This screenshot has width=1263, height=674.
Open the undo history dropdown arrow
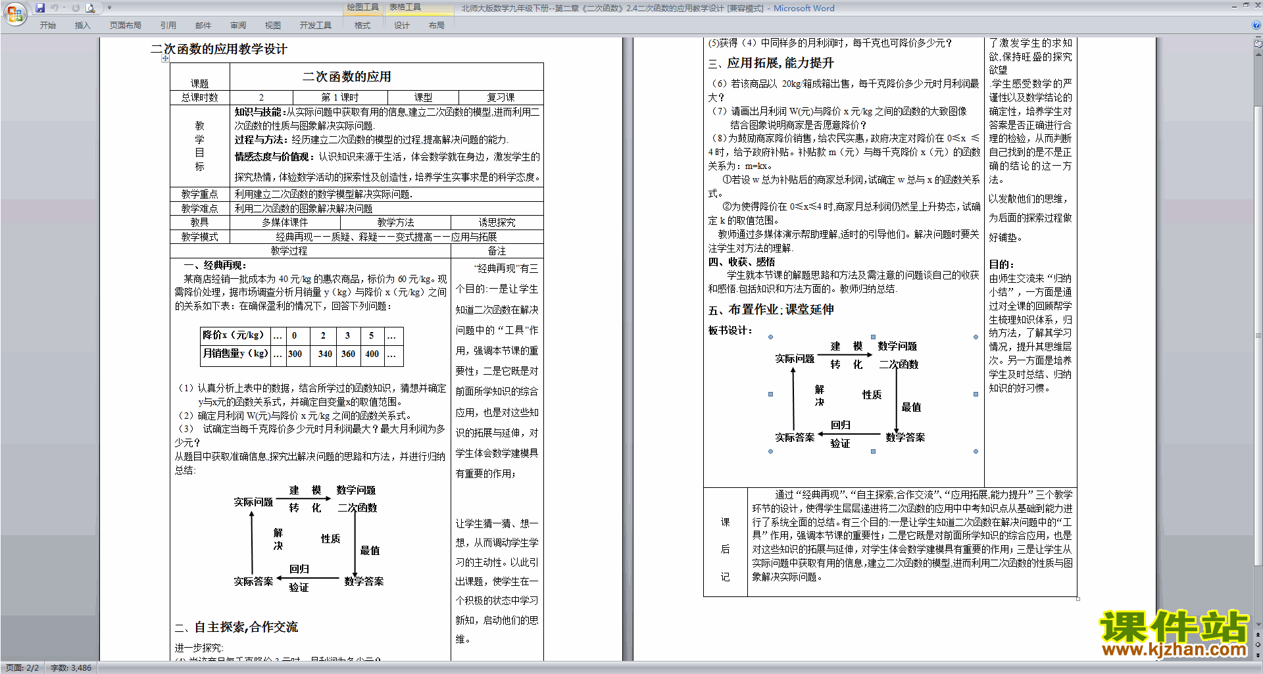click(64, 8)
